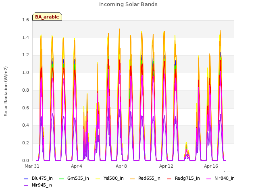Click the Apr 16 x-axis tick label

tap(211, 166)
